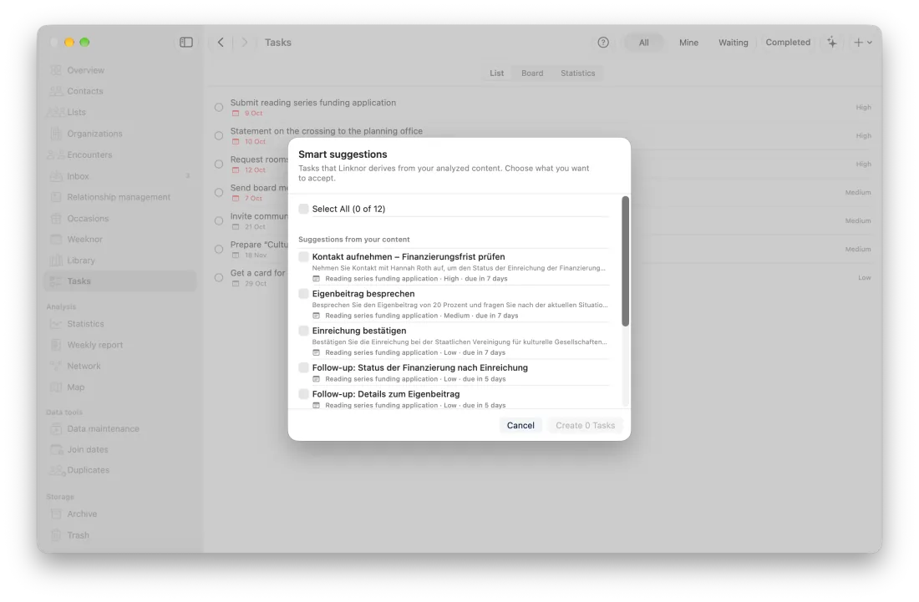This screenshot has height=602, width=919.
Task: Open Occasions in the sidebar
Action: pyautogui.click(x=120, y=219)
